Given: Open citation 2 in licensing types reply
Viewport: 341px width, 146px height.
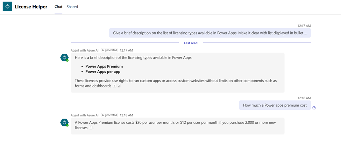Looking at the screenshot, I should [119, 86].
